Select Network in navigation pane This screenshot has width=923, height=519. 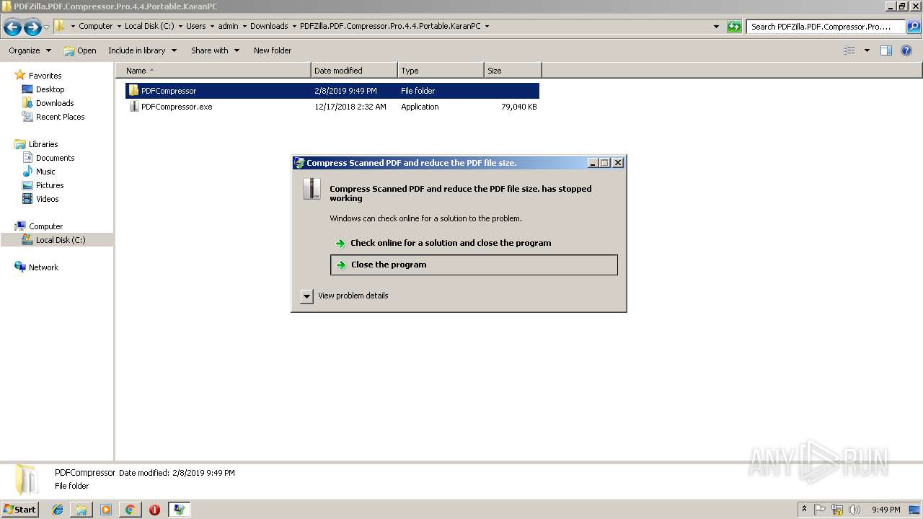pos(43,267)
